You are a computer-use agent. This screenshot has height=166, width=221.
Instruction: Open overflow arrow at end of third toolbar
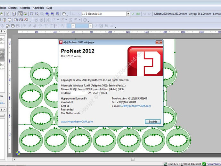pos(115,27)
